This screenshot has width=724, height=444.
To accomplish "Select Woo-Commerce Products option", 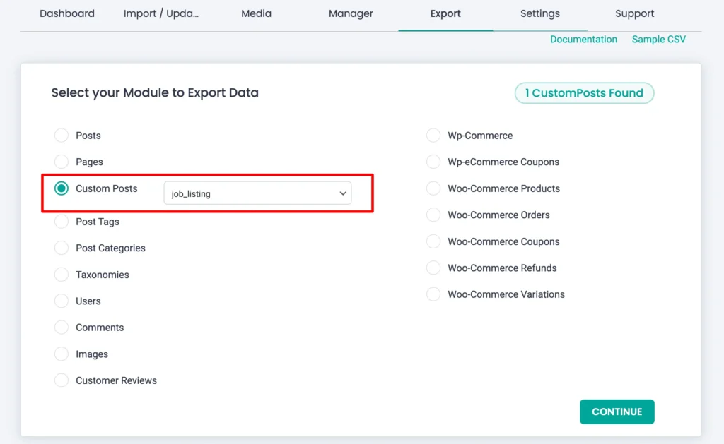I will coord(433,188).
